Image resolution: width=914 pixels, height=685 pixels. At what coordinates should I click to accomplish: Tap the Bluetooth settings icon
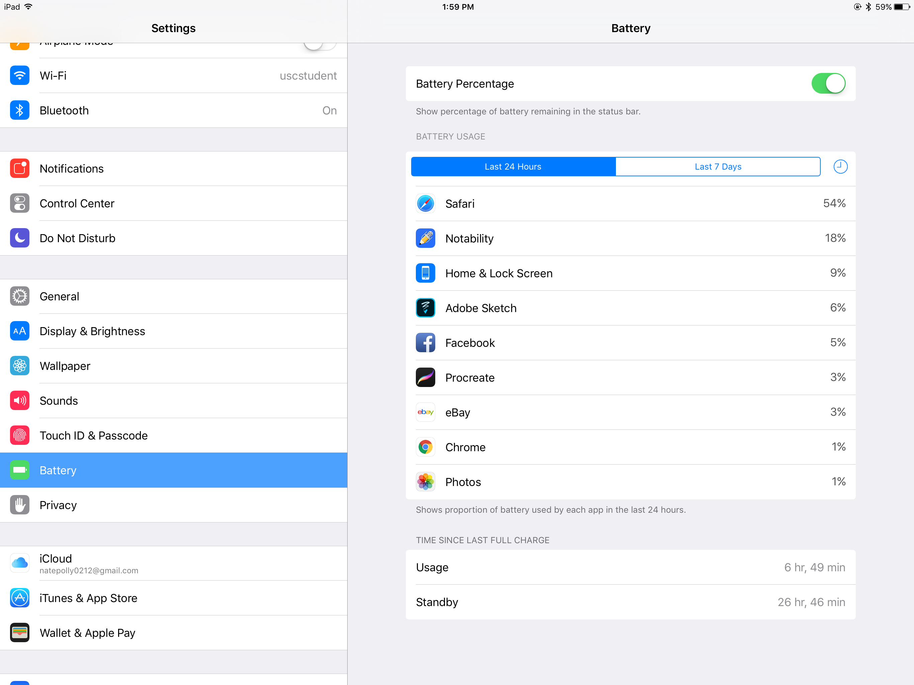[19, 110]
